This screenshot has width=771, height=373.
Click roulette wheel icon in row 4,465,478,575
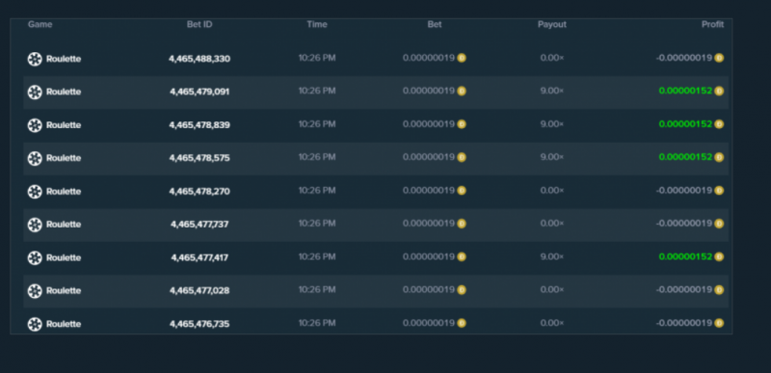[x=35, y=158]
